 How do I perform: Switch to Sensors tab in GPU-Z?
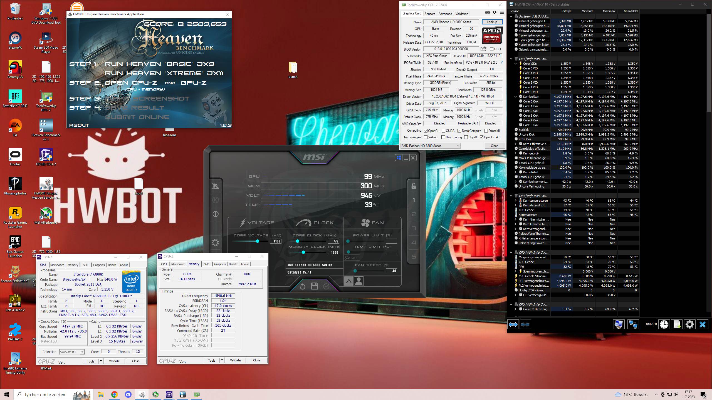coord(430,14)
